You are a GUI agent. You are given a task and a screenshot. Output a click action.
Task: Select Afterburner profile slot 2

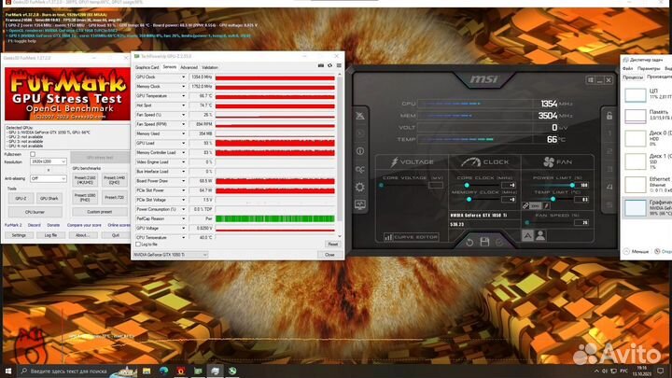click(609, 151)
